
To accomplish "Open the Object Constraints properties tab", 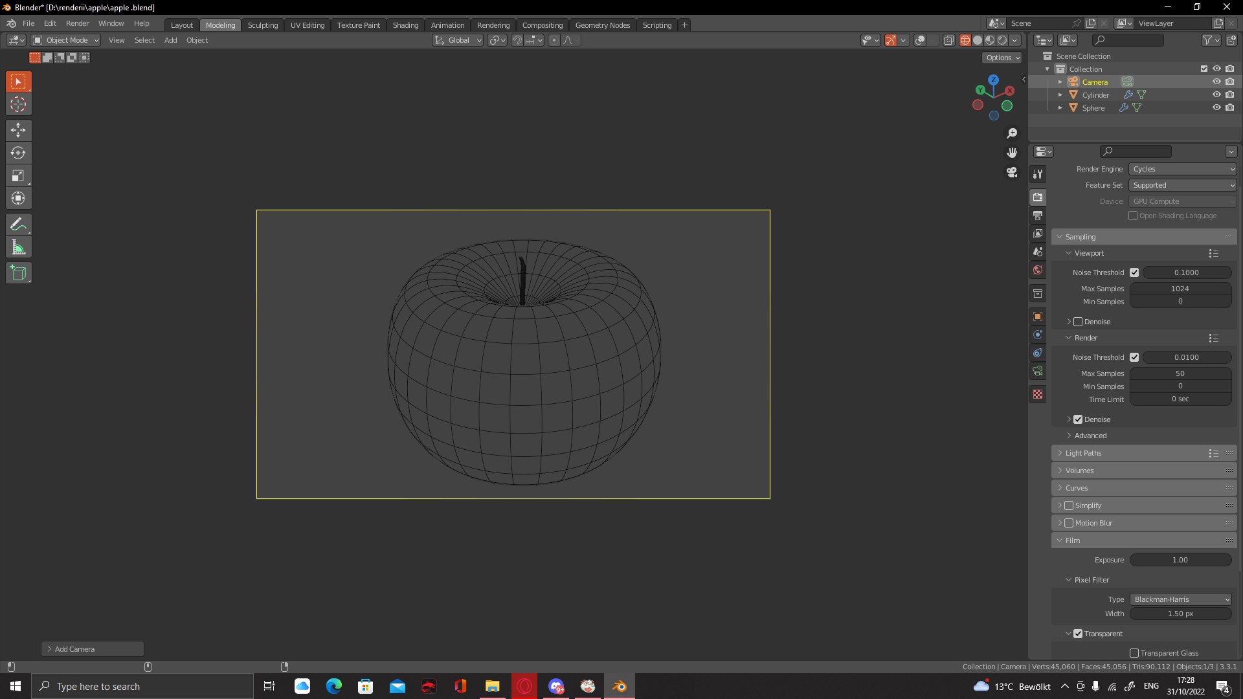I will 1038,353.
